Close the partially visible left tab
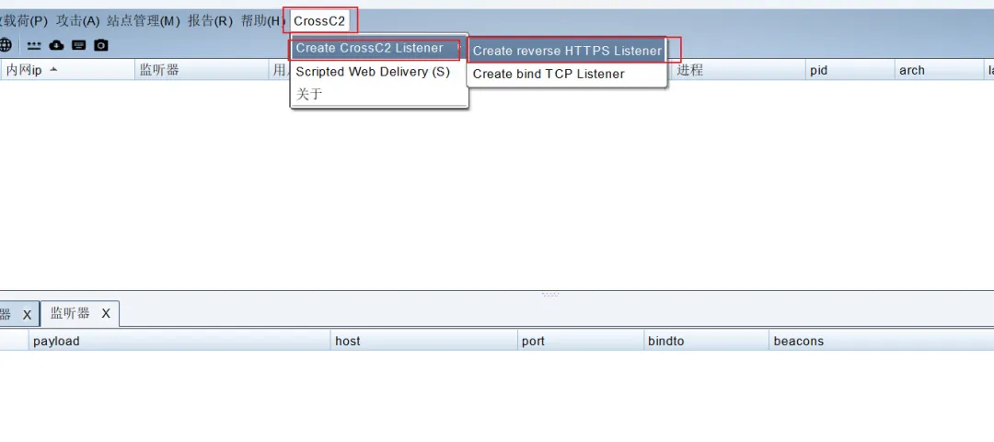Viewport: 994px width, 442px height. [x=28, y=315]
